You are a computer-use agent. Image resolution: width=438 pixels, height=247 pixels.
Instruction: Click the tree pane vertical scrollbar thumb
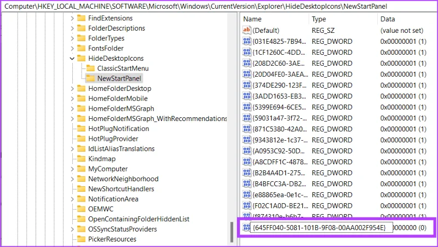[x=232, y=232]
